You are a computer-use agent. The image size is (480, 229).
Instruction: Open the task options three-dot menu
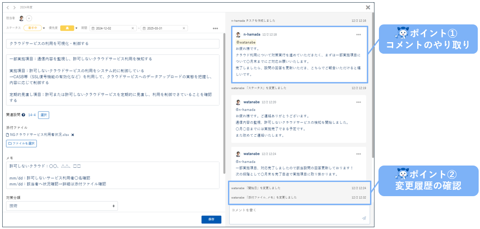pyautogui.click(x=215, y=28)
